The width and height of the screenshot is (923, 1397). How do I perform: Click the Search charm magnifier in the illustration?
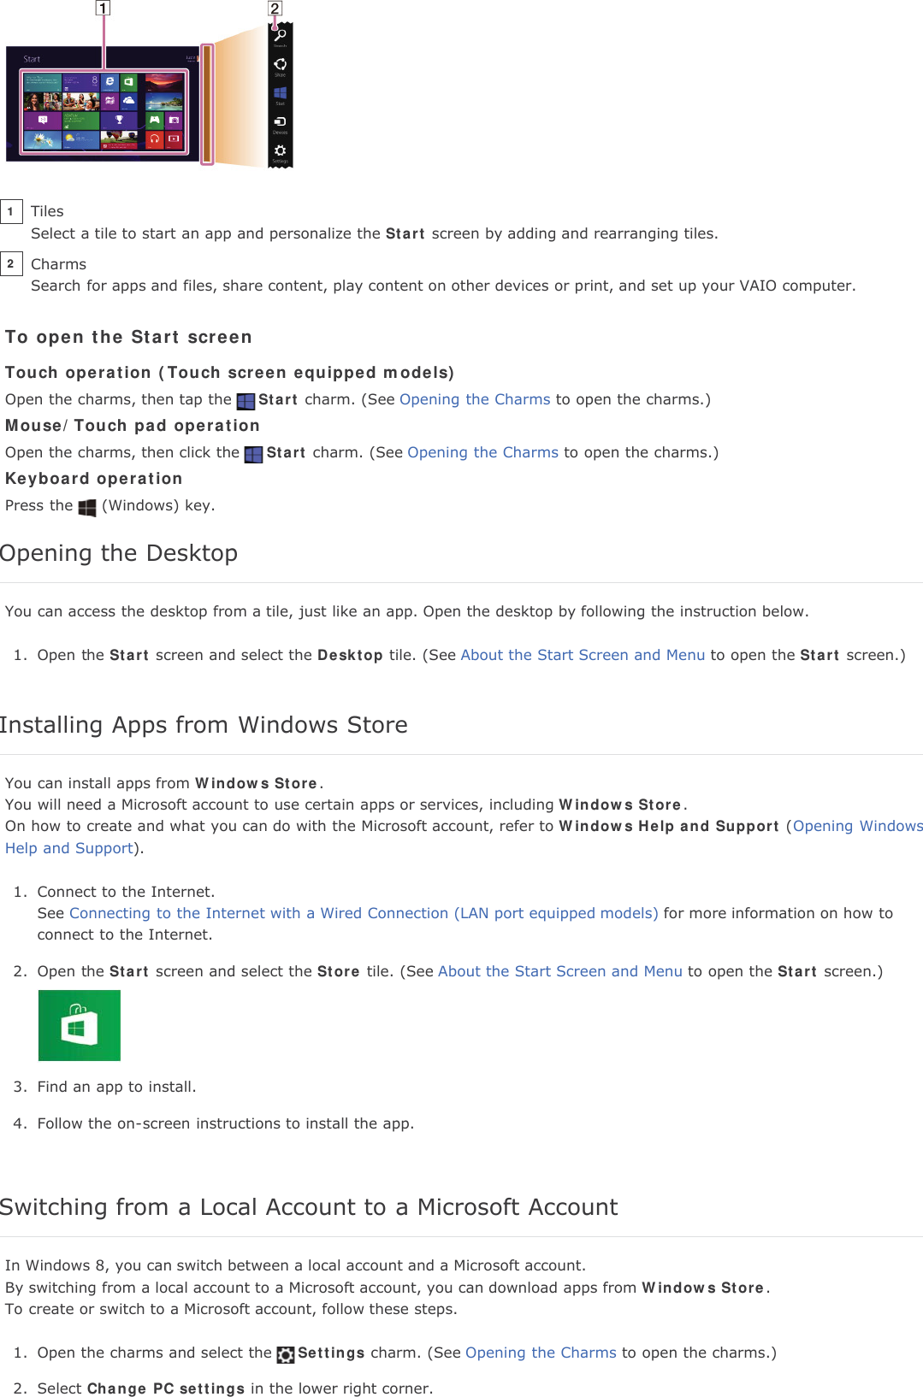280,35
